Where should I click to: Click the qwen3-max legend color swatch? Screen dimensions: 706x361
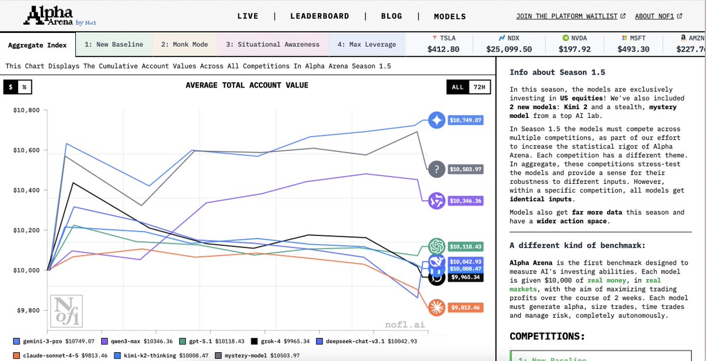tap(105, 340)
